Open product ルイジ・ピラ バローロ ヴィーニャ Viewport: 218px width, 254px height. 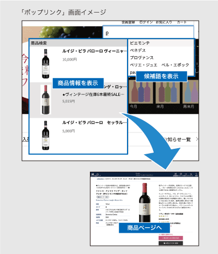tap(94, 51)
